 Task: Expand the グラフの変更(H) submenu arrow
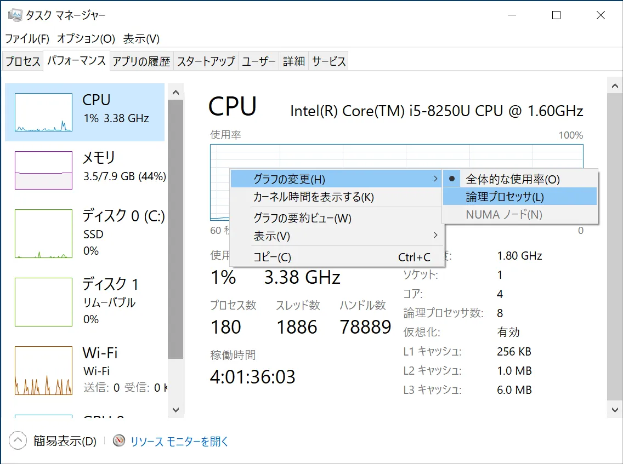point(435,179)
